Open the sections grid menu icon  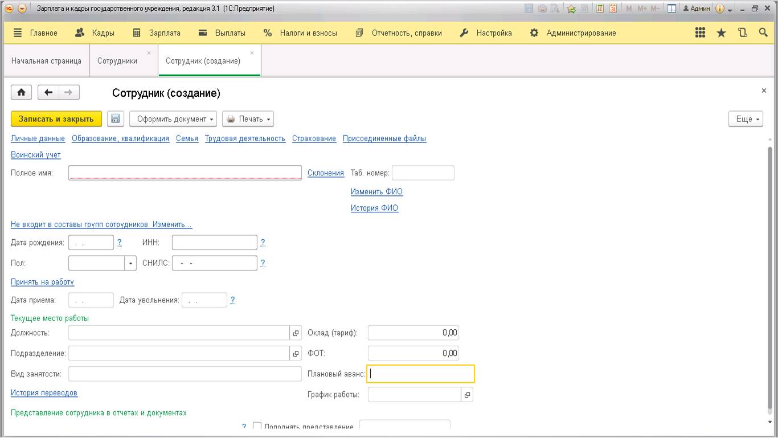coord(701,33)
